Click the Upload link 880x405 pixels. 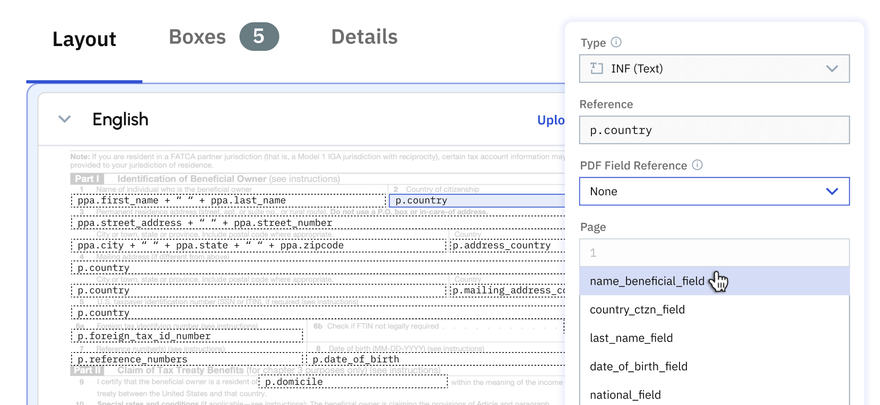[x=551, y=120]
